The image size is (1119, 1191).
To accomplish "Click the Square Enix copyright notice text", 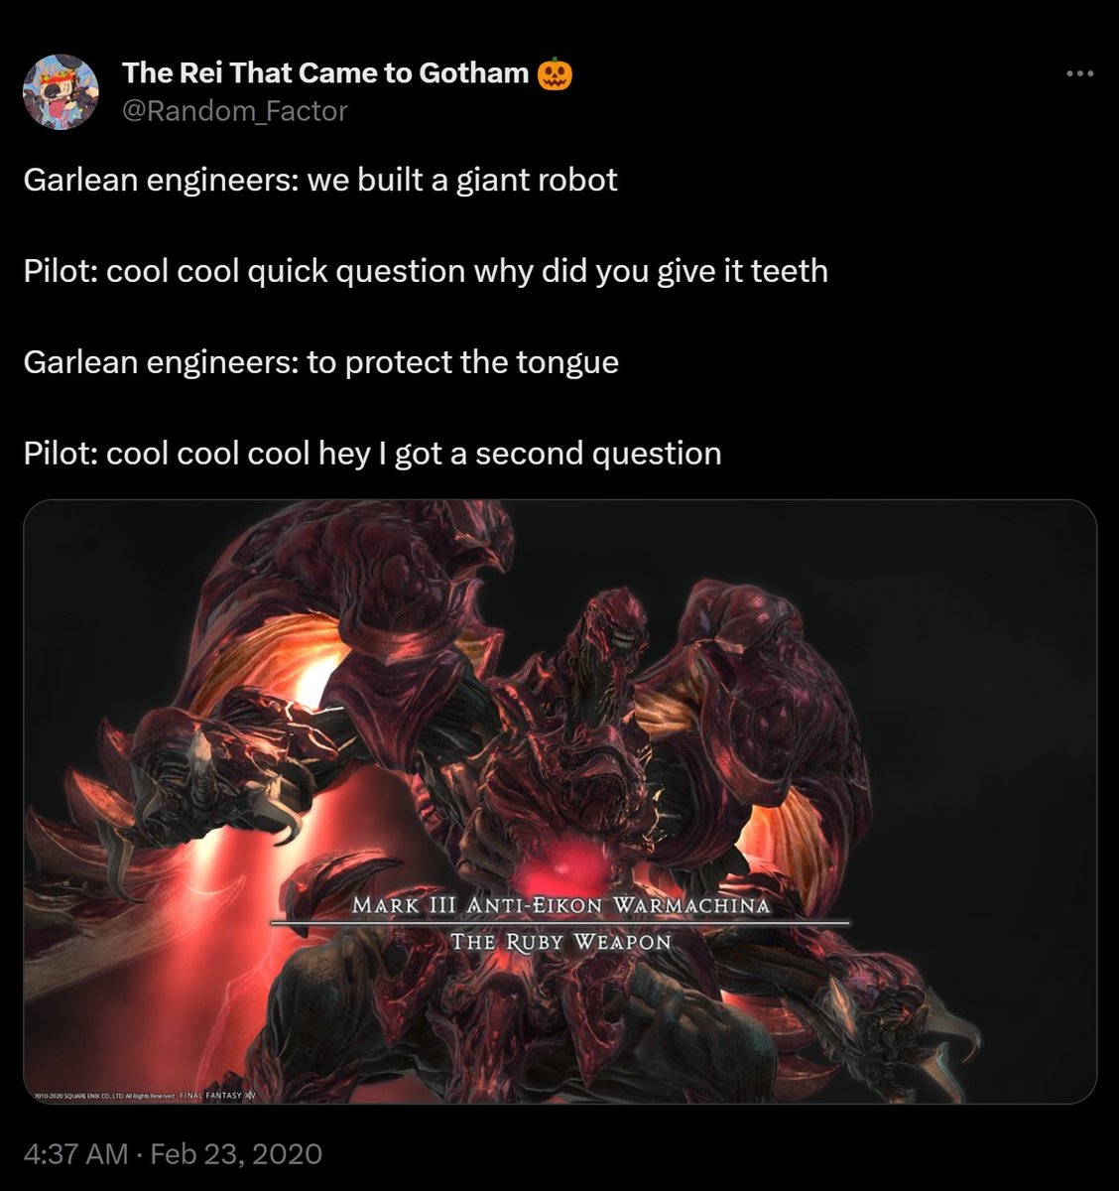I will [104, 1096].
